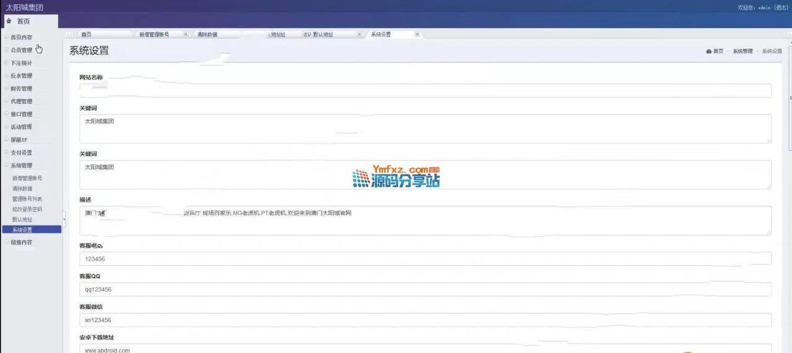Switch to the 清除数据 tab

207,35
